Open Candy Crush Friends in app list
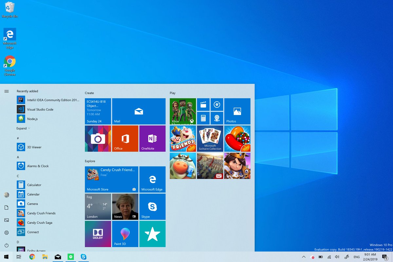The width and height of the screenshot is (393, 262). click(x=48, y=213)
